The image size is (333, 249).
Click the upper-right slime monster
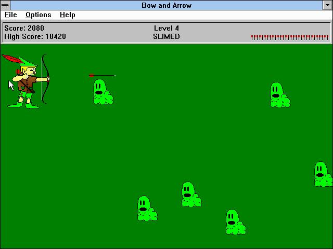(280, 95)
